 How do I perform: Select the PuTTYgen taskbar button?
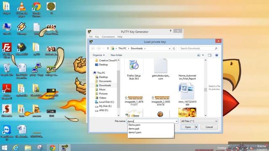(65, 148)
